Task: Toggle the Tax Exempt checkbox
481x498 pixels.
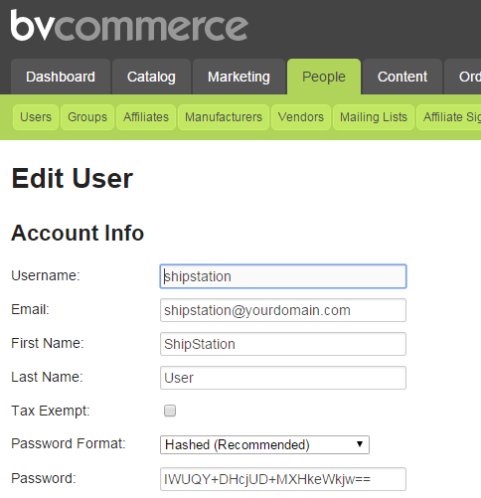Action: tap(170, 411)
